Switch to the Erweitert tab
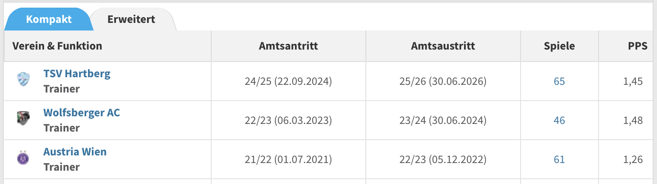Screen dimensions: 657x184 point(132,20)
